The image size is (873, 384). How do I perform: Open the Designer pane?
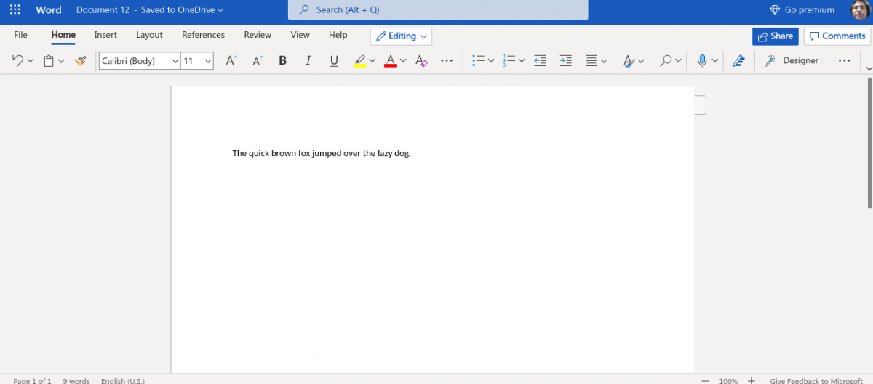(792, 61)
